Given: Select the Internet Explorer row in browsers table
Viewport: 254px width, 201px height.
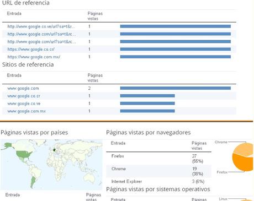Looking at the screenshot, I should click(158, 182).
